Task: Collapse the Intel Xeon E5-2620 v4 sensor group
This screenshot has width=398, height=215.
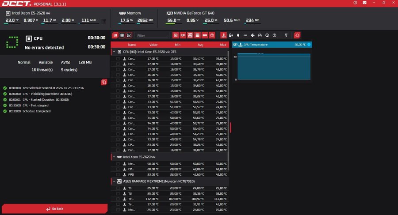Action: click(x=114, y=157)
